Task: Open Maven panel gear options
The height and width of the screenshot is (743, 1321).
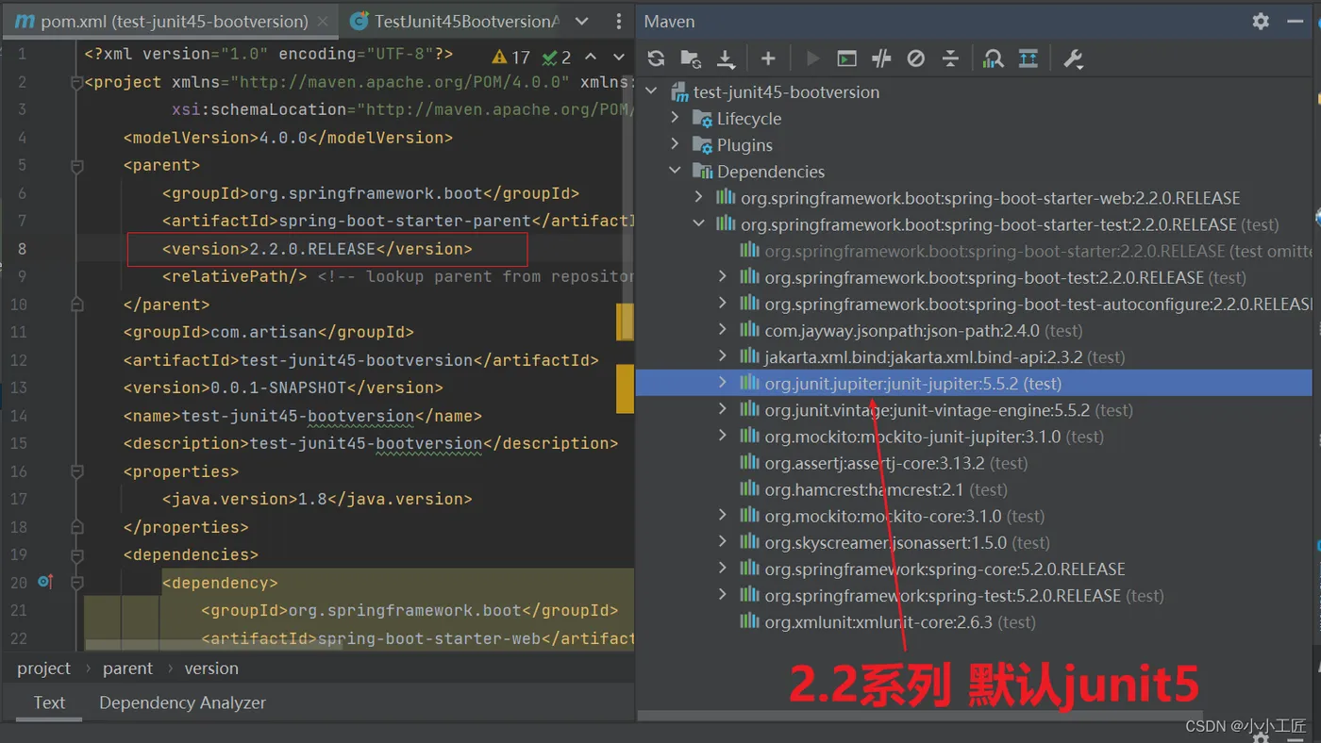Action: (x=1261, y=21)
